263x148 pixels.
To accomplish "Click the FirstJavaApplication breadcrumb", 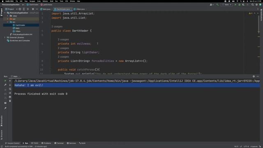I will pyautogui.click(x=11, y=5).
